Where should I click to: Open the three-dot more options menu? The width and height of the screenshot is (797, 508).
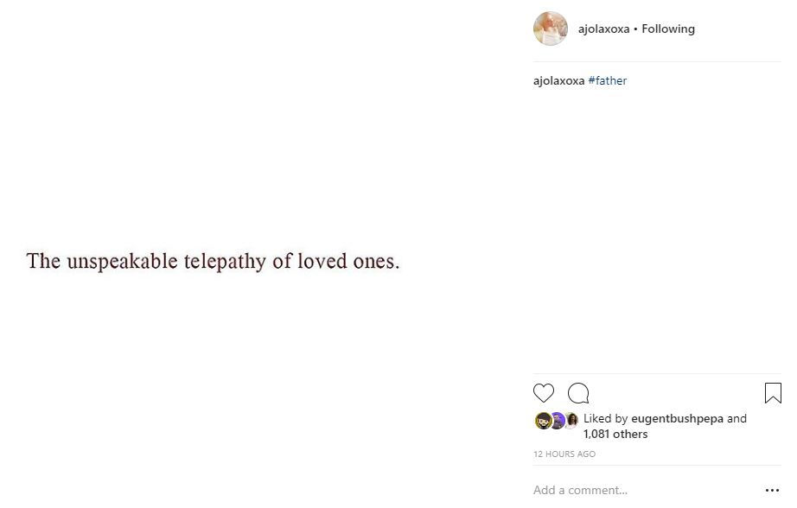(x=772, y=490)
